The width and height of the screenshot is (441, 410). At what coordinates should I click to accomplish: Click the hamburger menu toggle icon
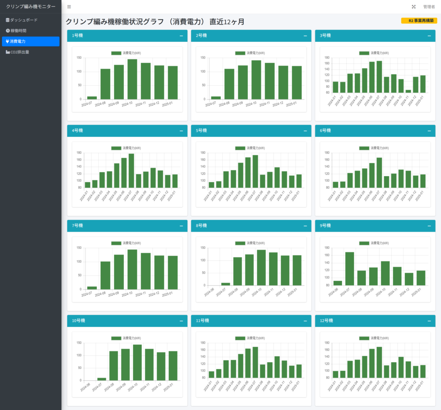(69, 7)
